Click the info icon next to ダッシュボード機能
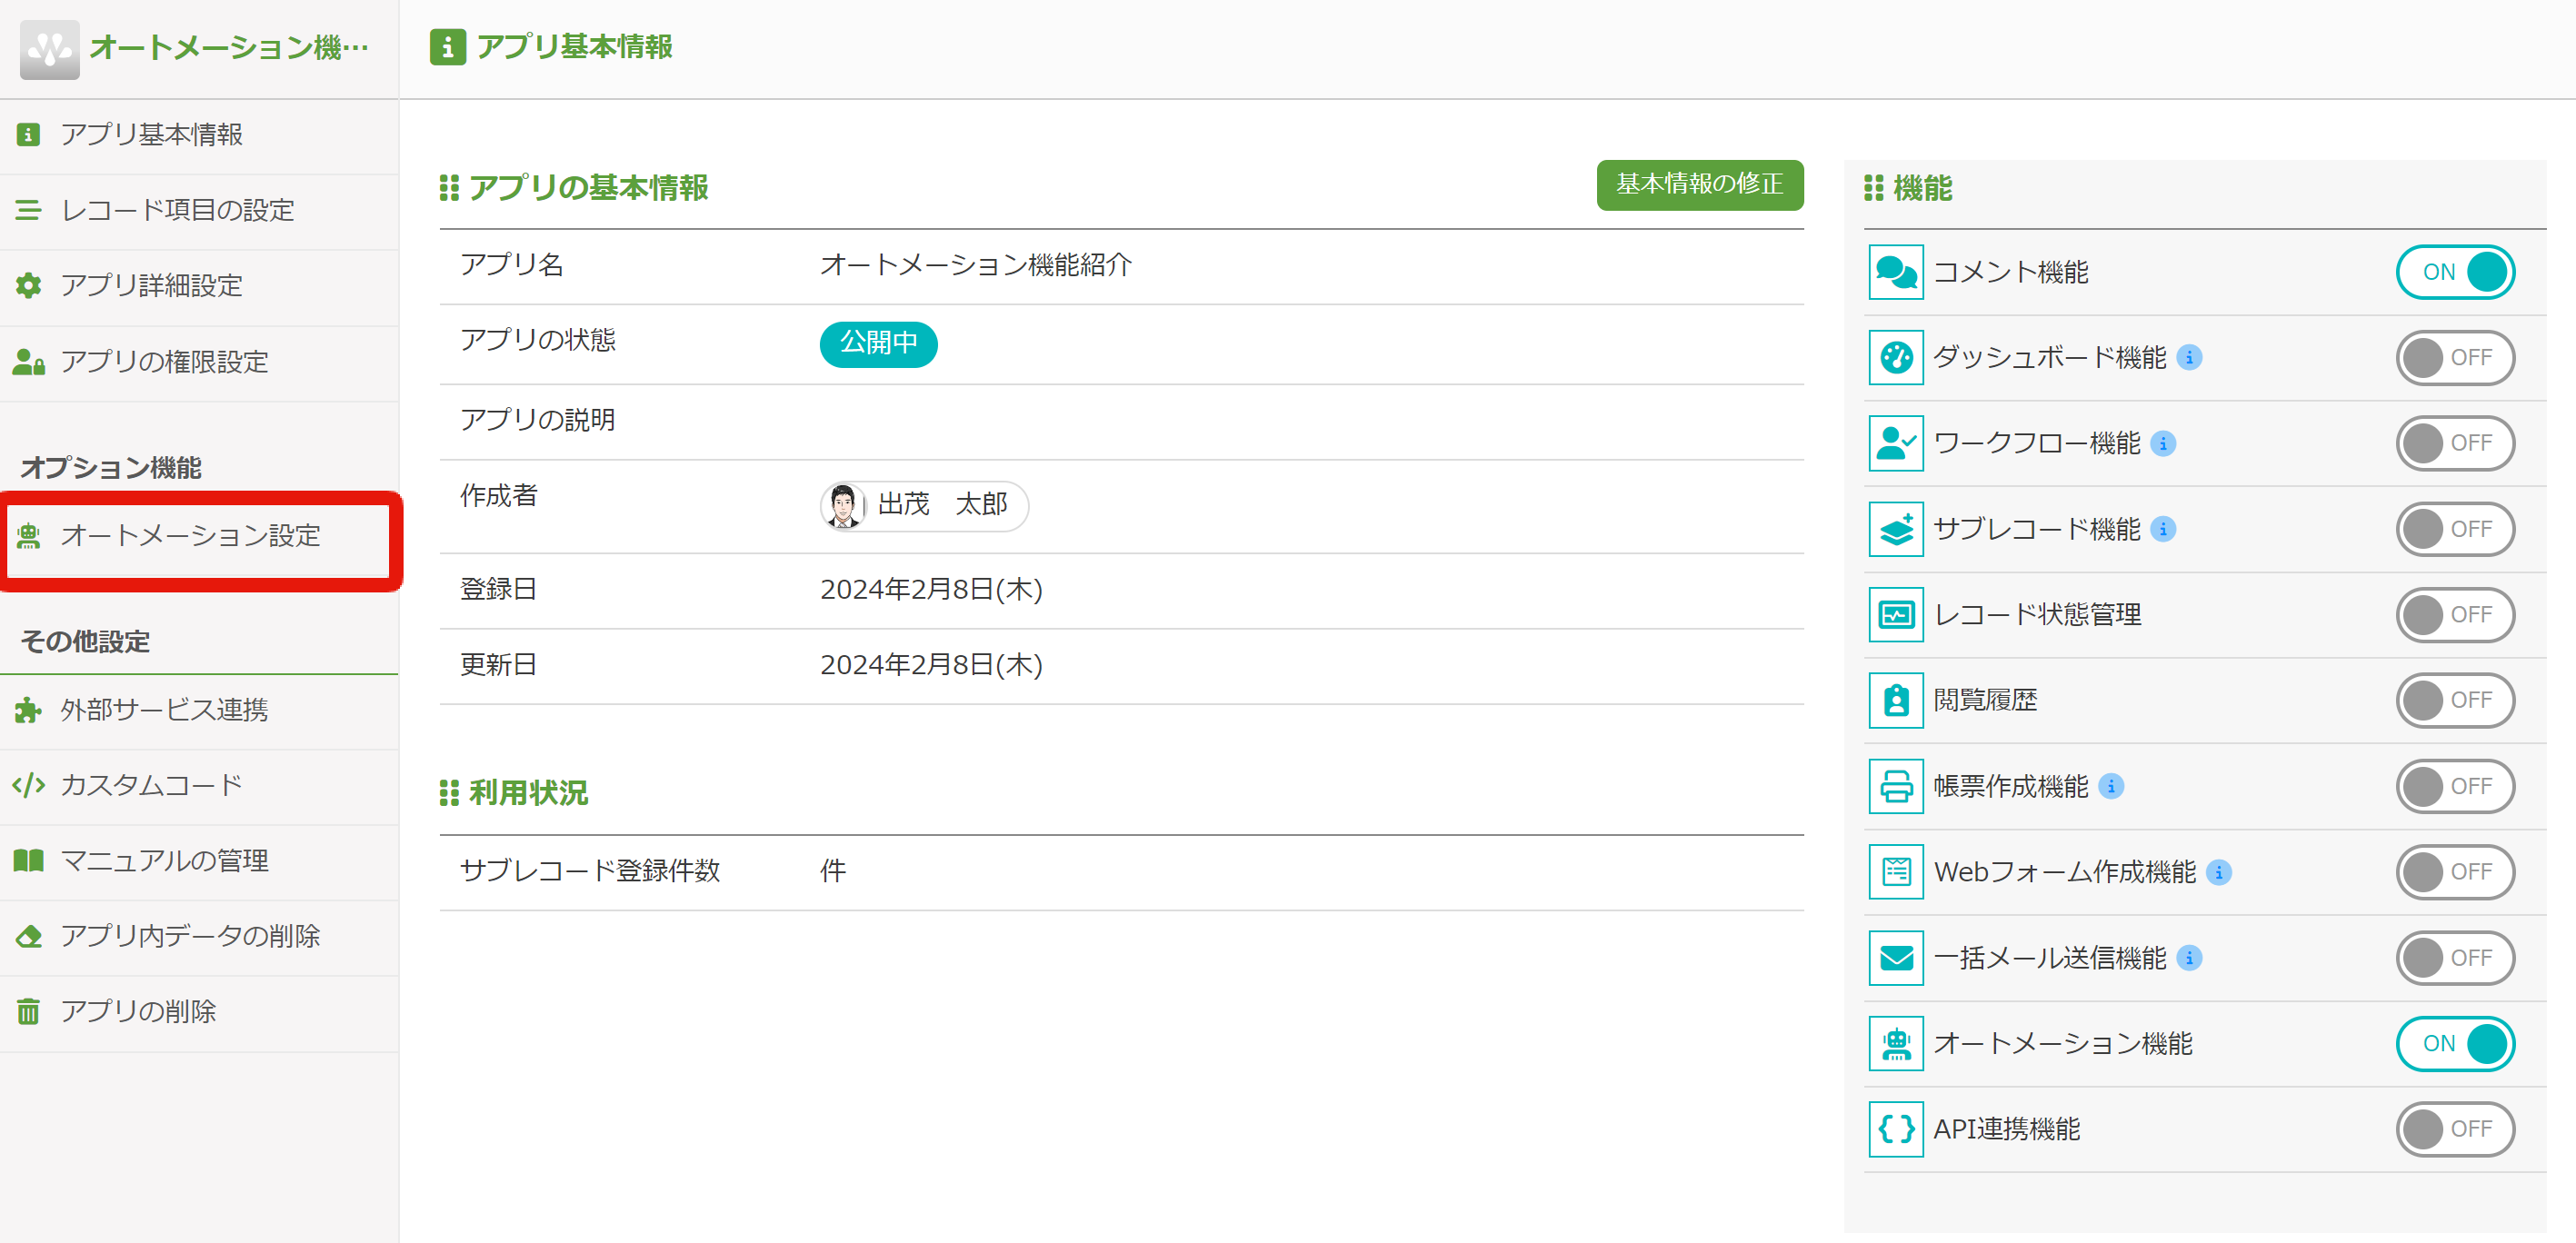Screen dimensions: 2576x1243 click(x=2189, y=357)
